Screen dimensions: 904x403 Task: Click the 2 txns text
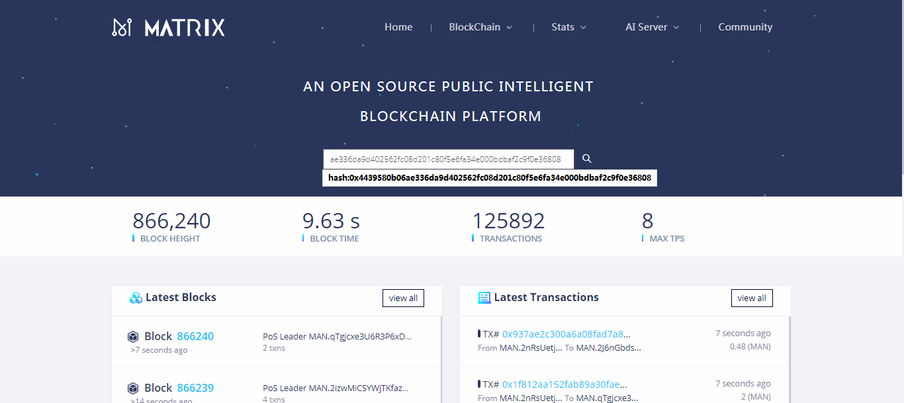(274, 348)
